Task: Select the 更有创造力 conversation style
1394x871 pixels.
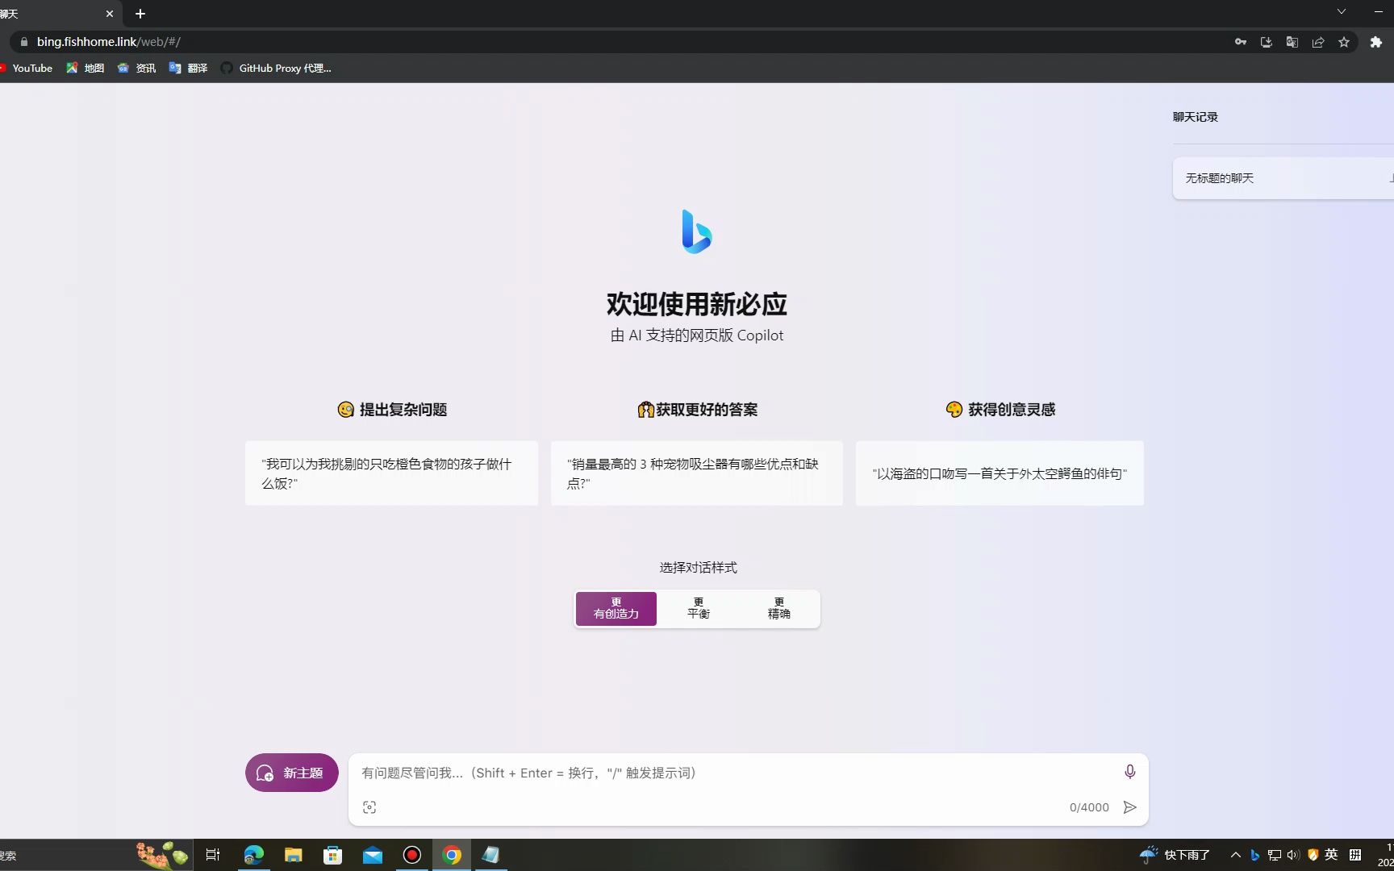Action: (616, 608)
